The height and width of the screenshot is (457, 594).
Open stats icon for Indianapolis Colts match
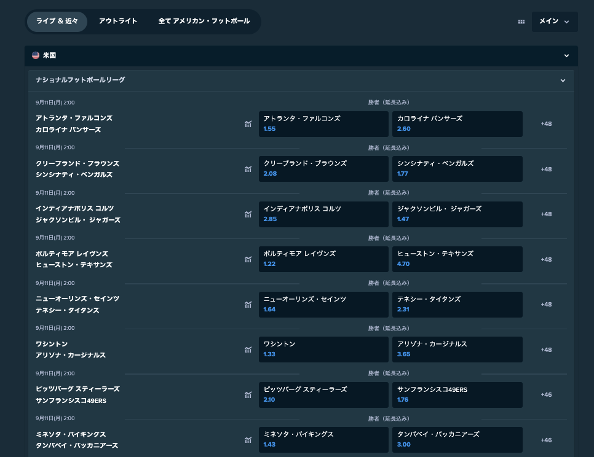(248, 214)
